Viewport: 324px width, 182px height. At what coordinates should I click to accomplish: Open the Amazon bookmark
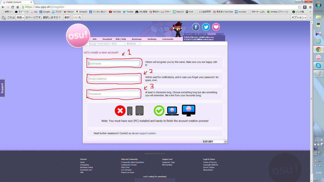tap(82, 12)
